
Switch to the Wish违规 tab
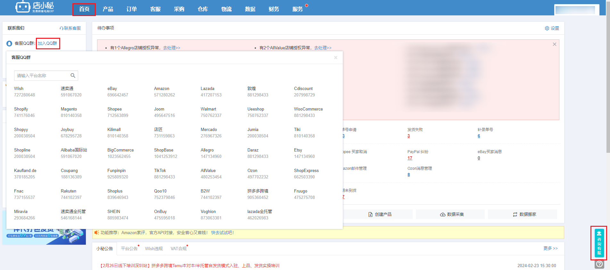[154, 249]
